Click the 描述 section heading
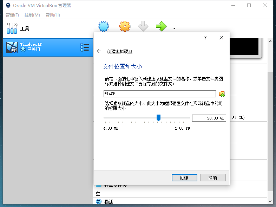Image resolution: width=276 pixels, height=207 pixels. pos(109,202)
